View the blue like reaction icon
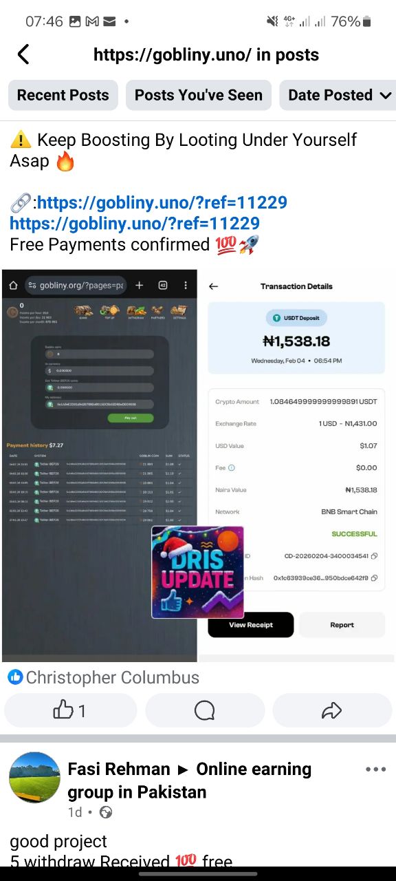The height and width of the screenshot is (881, 396). point(15,677)
